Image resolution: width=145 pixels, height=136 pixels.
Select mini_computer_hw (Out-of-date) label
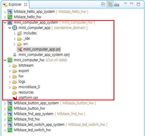click(x=41, y=60)
